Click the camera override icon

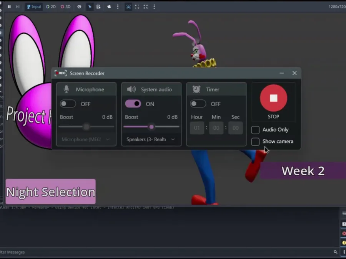pyautogui.click(x=109, y=7)
